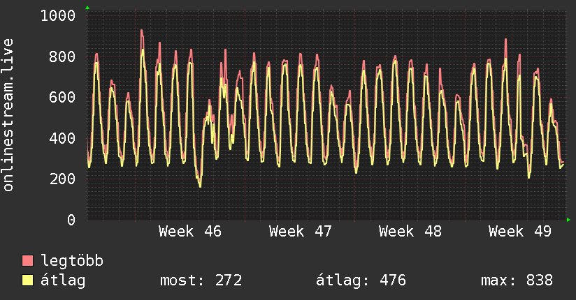This screenshot has height=300, width=576.
Task: Click the Week 47 axis label
Action: coord(300,232)
